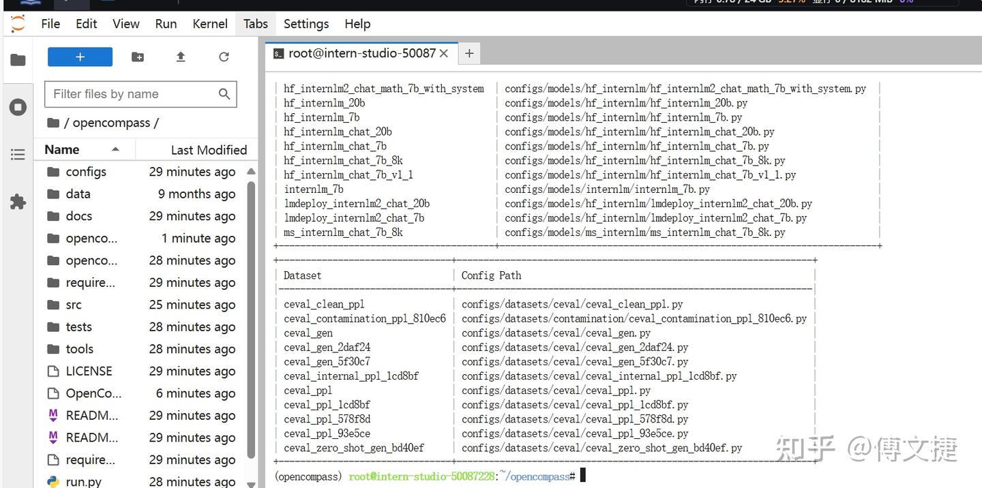Click the file browser scrollbar up arrow
Viewport: 982px width, 488px height.
tap(251, 171)
